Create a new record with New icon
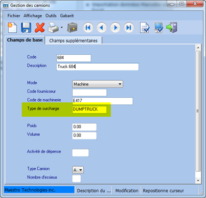The height and width of the screenshot is (198, 206). click(12, 28)
